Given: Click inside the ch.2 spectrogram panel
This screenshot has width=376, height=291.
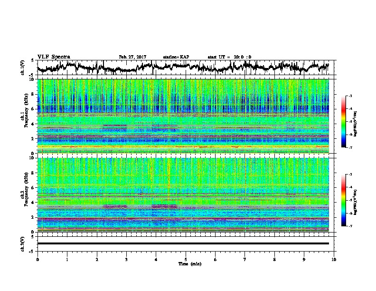Looking at the screenshot, I should [183, 195].
